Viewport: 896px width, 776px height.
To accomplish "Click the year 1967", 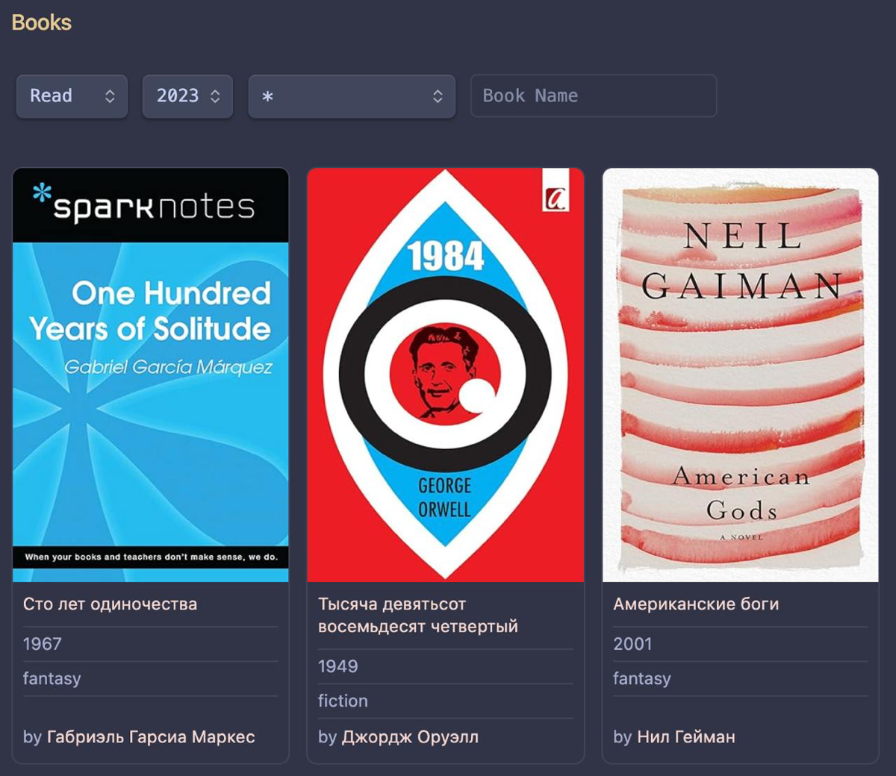I will tap(43, 644).
